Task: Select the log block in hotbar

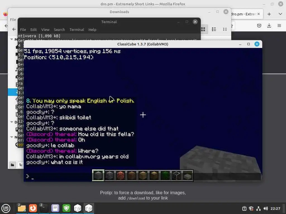Action: [154, 176]
